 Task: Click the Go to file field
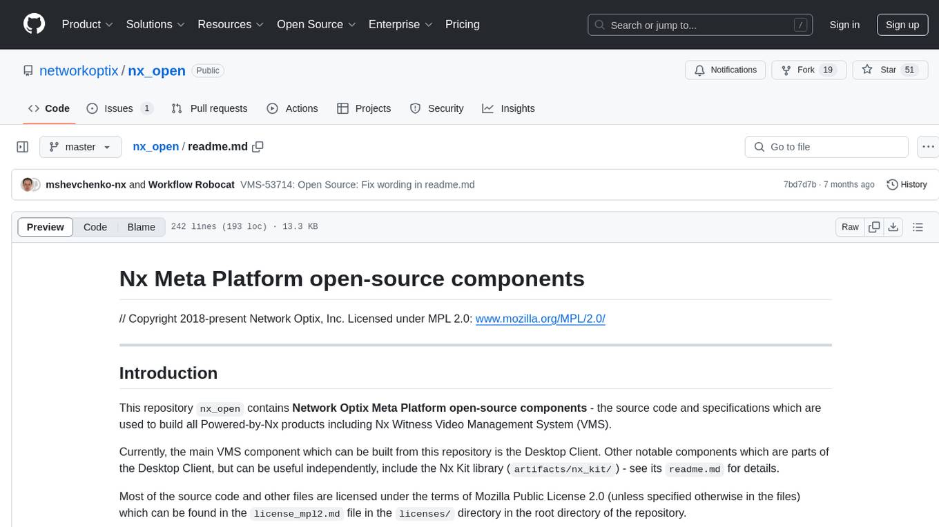(x=826, y=147)
